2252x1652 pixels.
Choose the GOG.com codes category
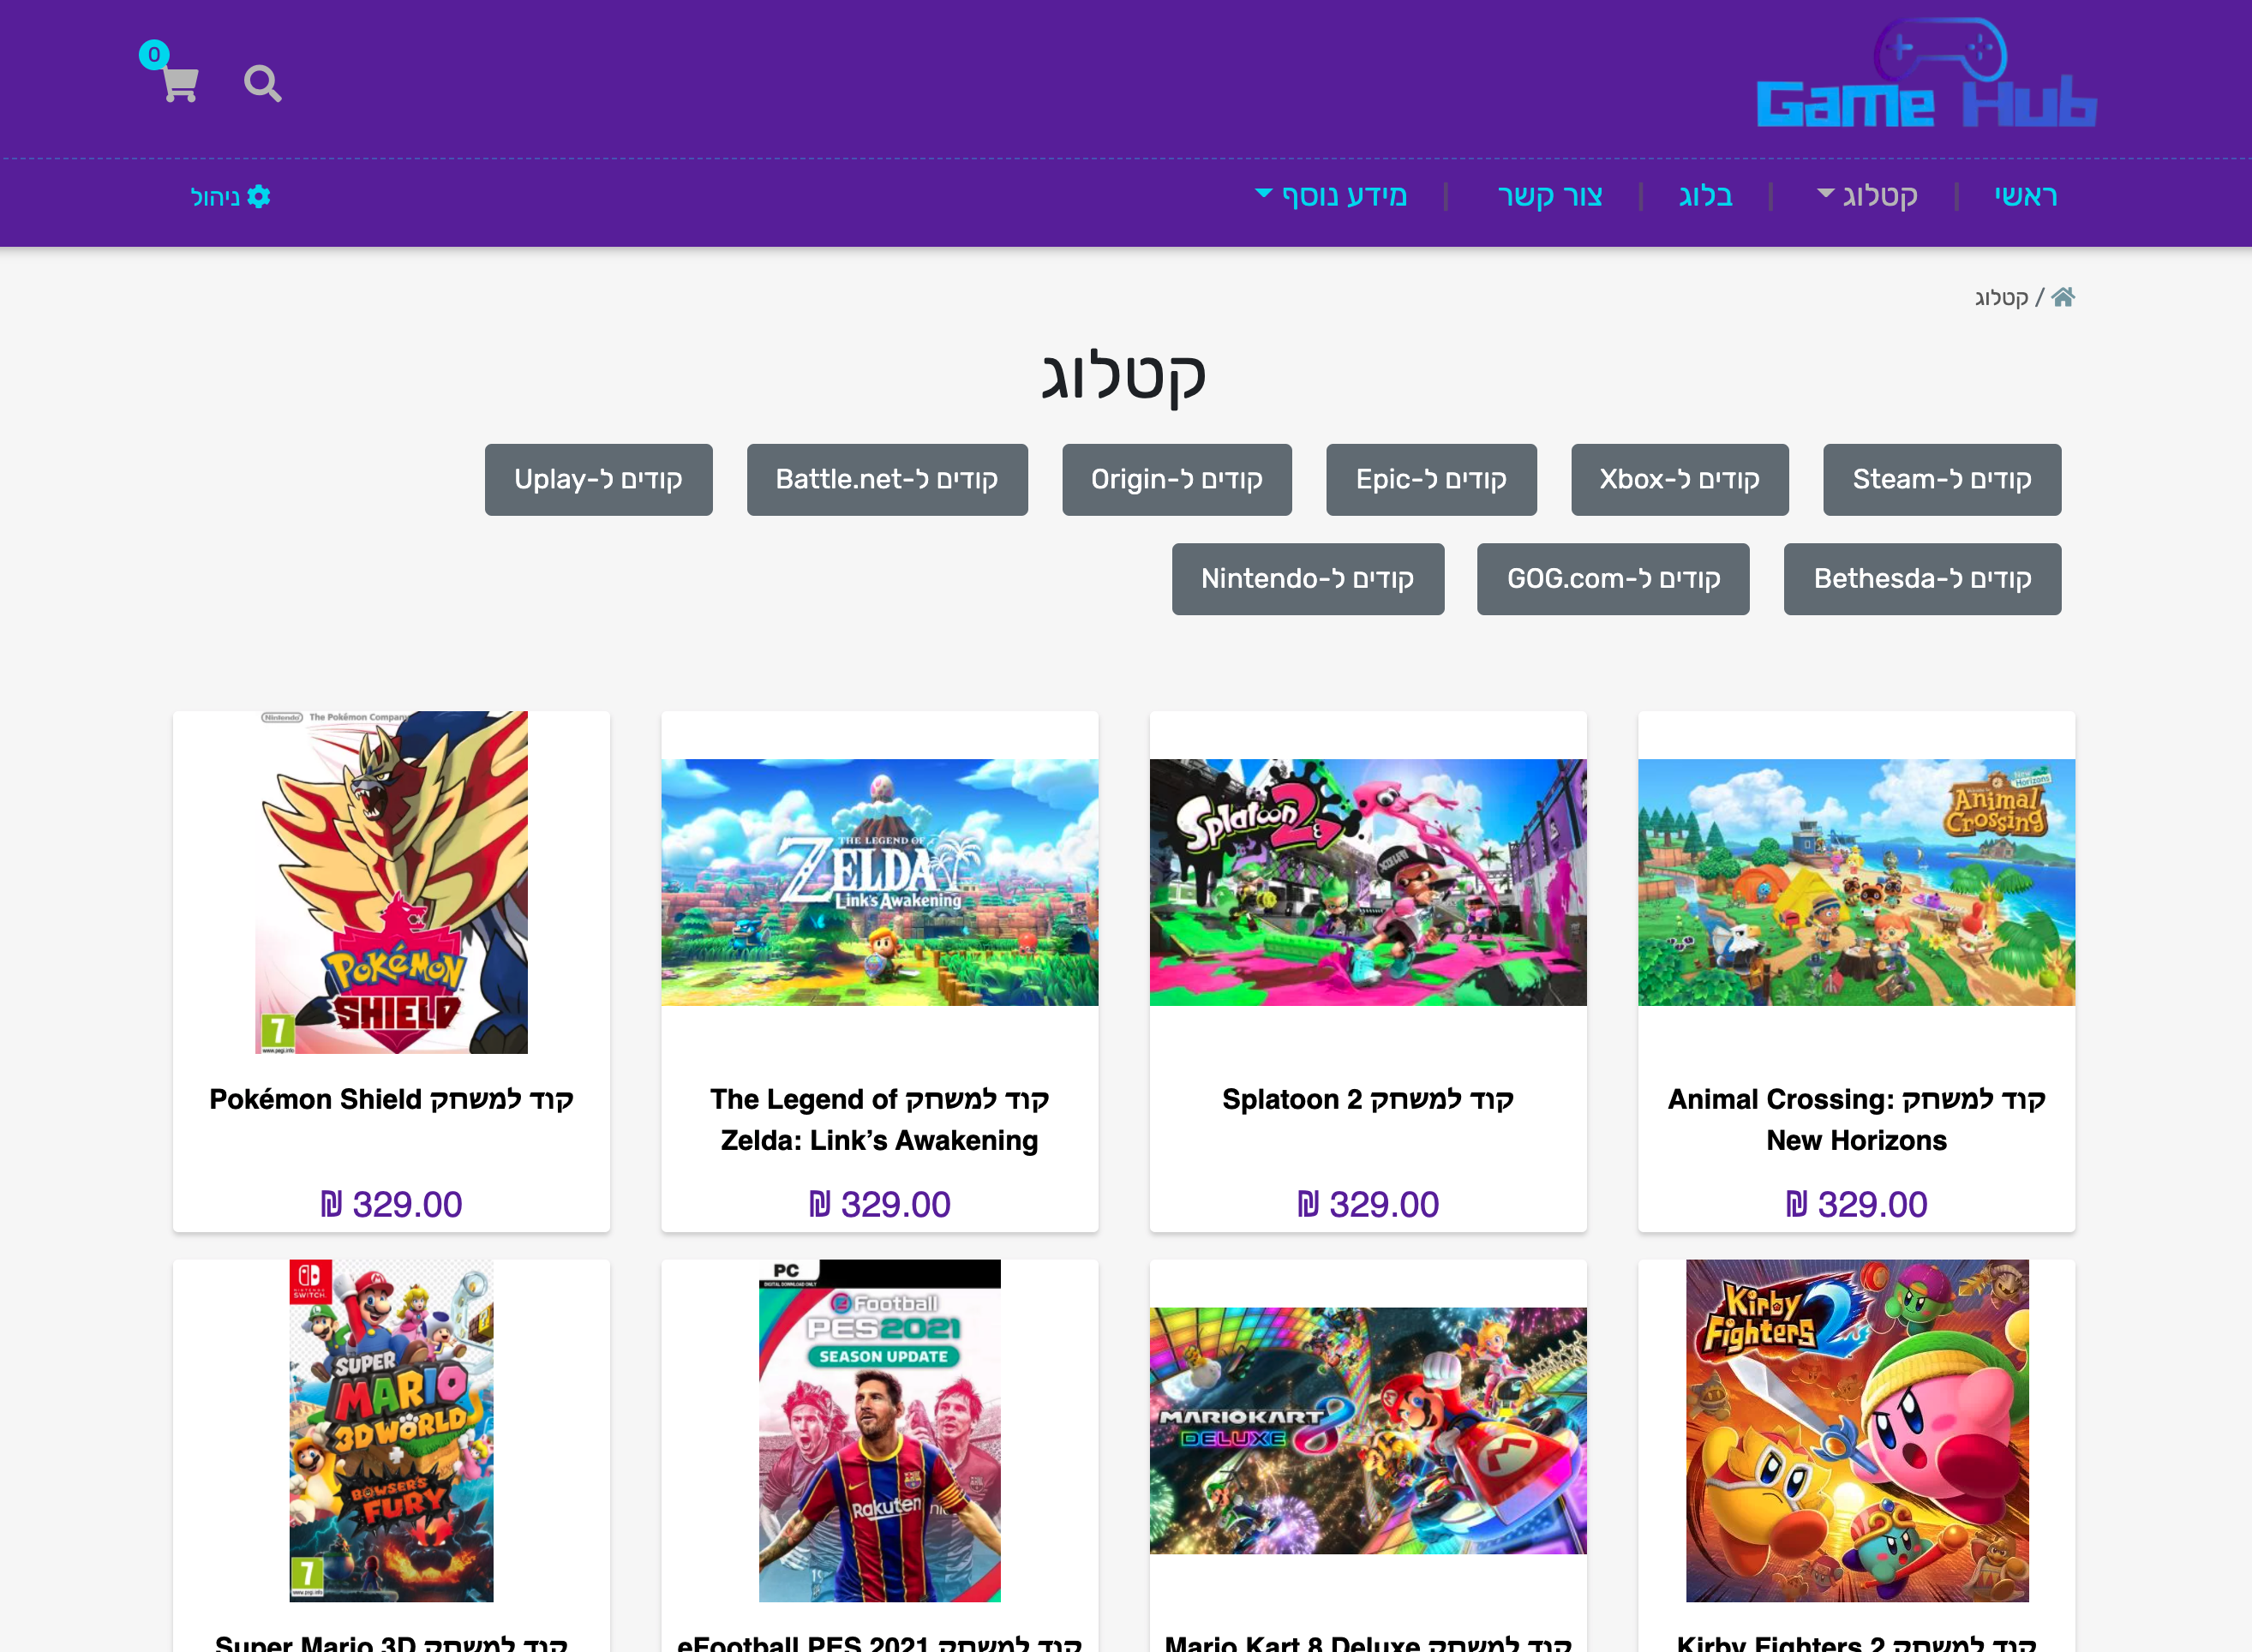pyautogui.click(x=1612, y=579)
